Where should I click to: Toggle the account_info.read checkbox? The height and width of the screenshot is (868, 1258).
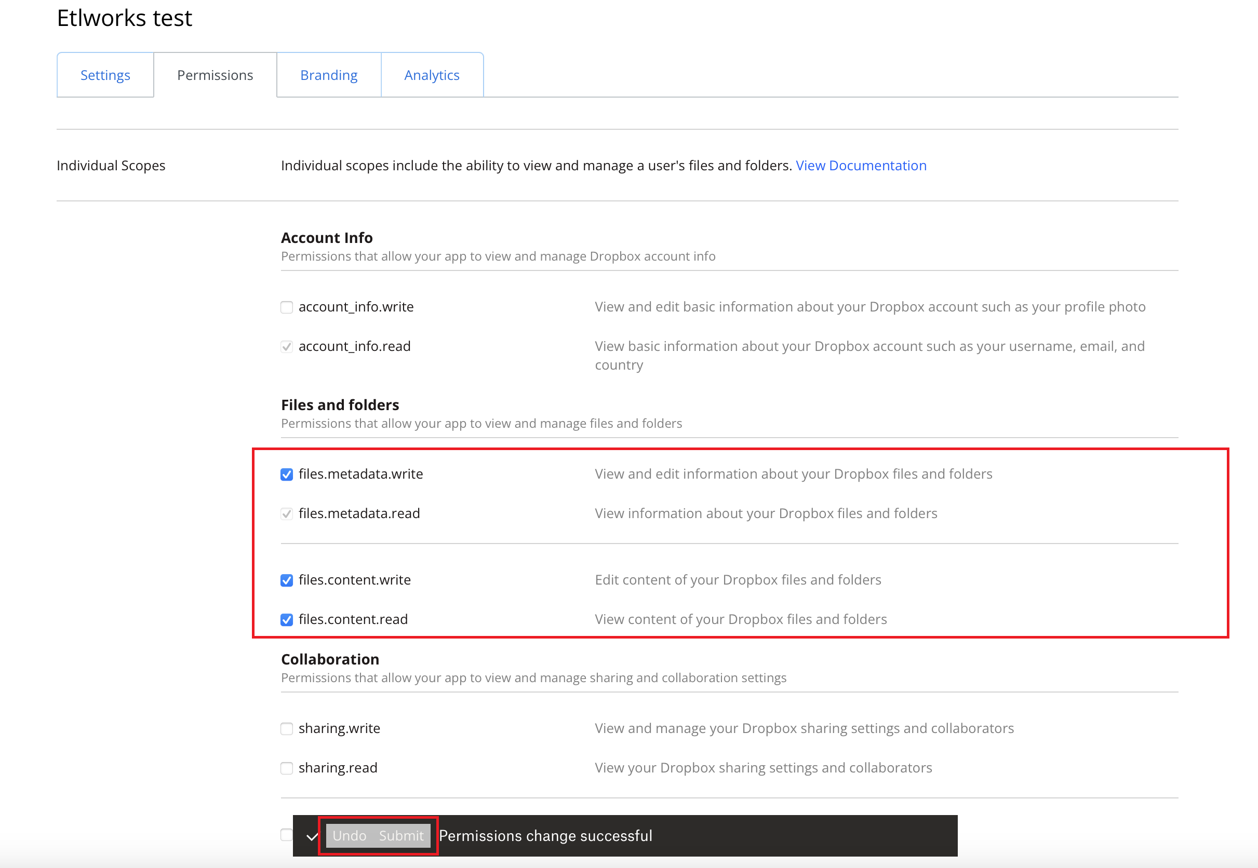coord(287,347)
